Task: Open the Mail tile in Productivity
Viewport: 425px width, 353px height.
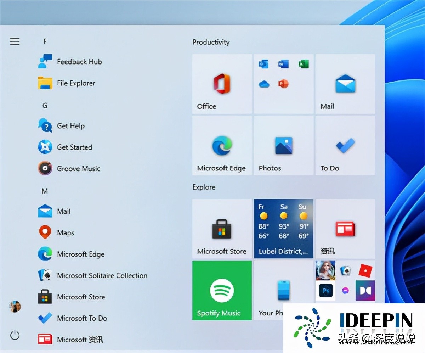Action: pyautogui.click(x=345, y=84)
